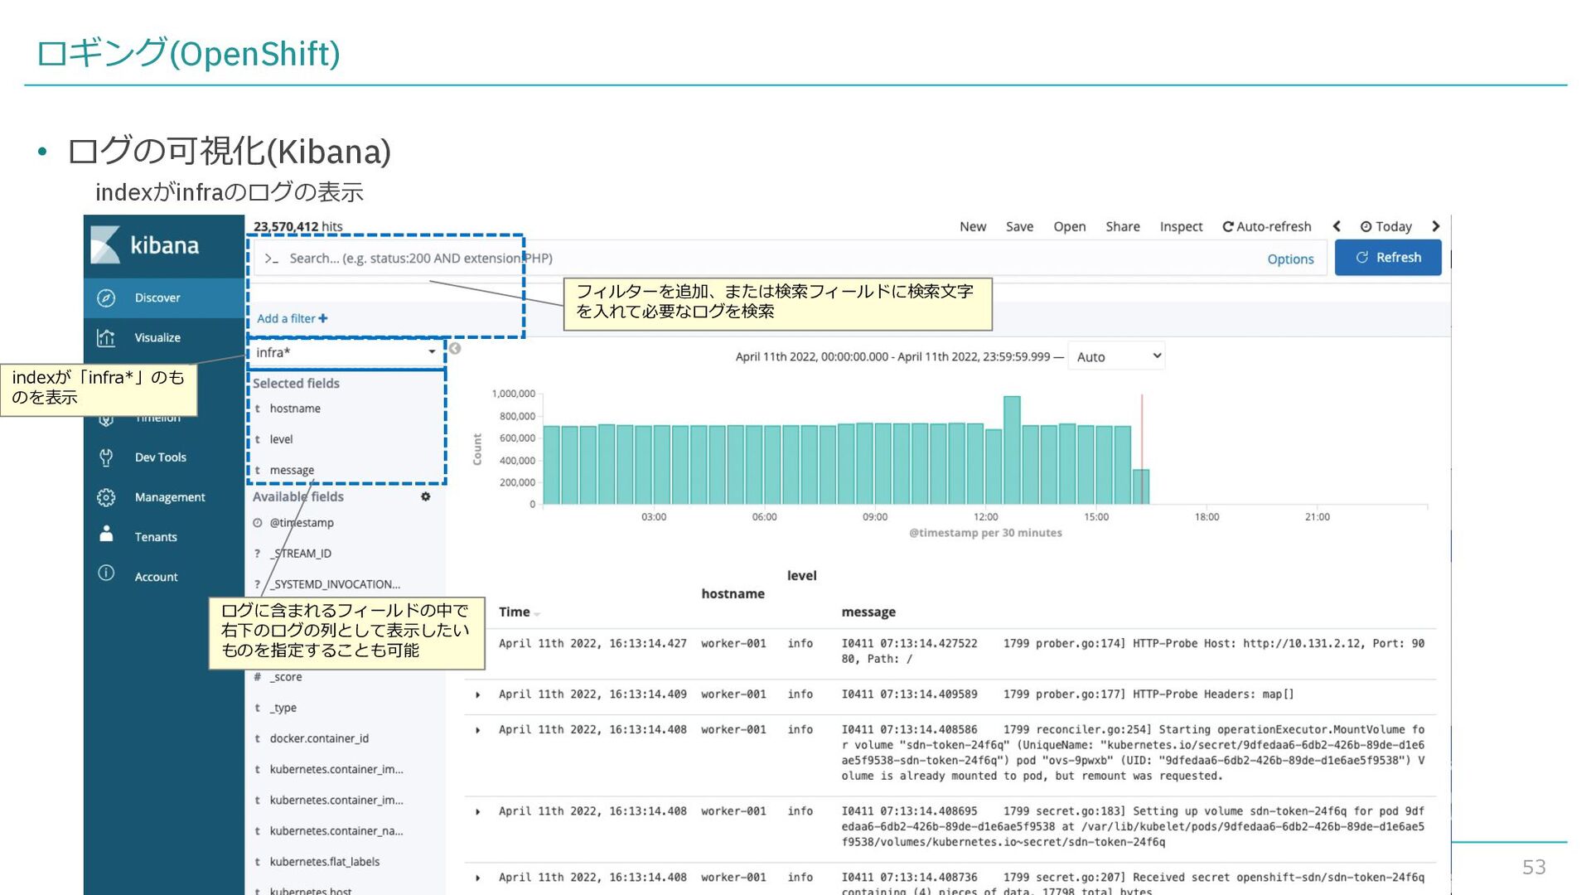Select the Account sidebar item
Image resolution: width=1591 pixels, height=895 pixels.
point(164,577)
